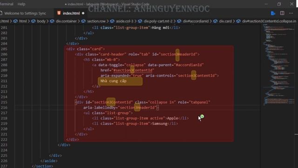The height and width of the screenshot is (168, 298).
Task: Click the closing section tag on line 227
Action: point(42,166)
